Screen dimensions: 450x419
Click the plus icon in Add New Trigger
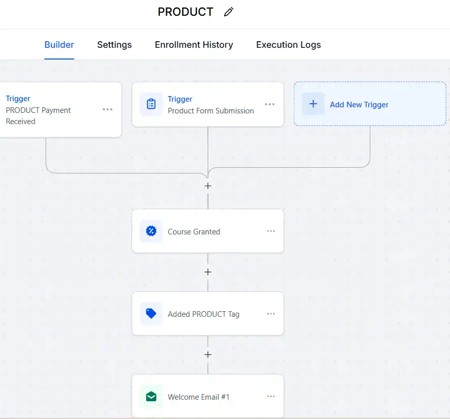(313, 104)
